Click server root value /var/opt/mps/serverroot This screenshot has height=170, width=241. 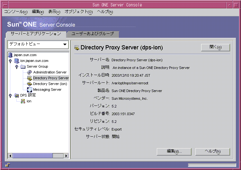pos(130,83)
